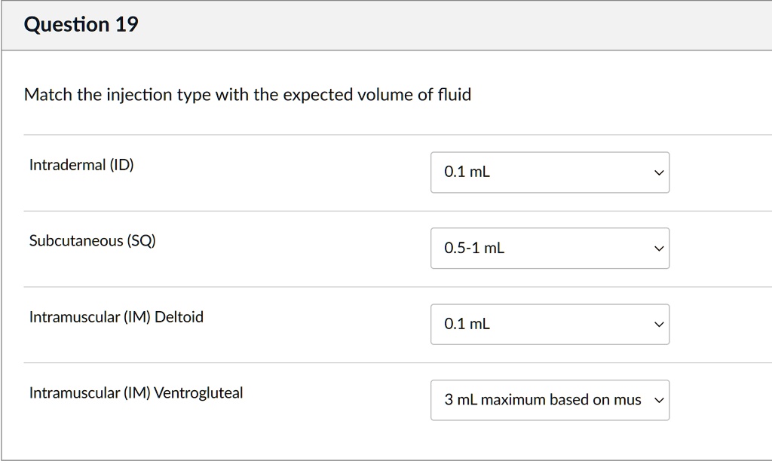Open the Intramuscular (IM) Deltoid dropdown
The image size is (772, 470).
tap(550, 324)
